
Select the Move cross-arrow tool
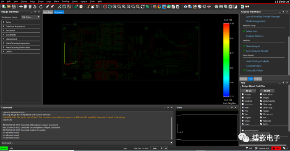coord(21,7)
